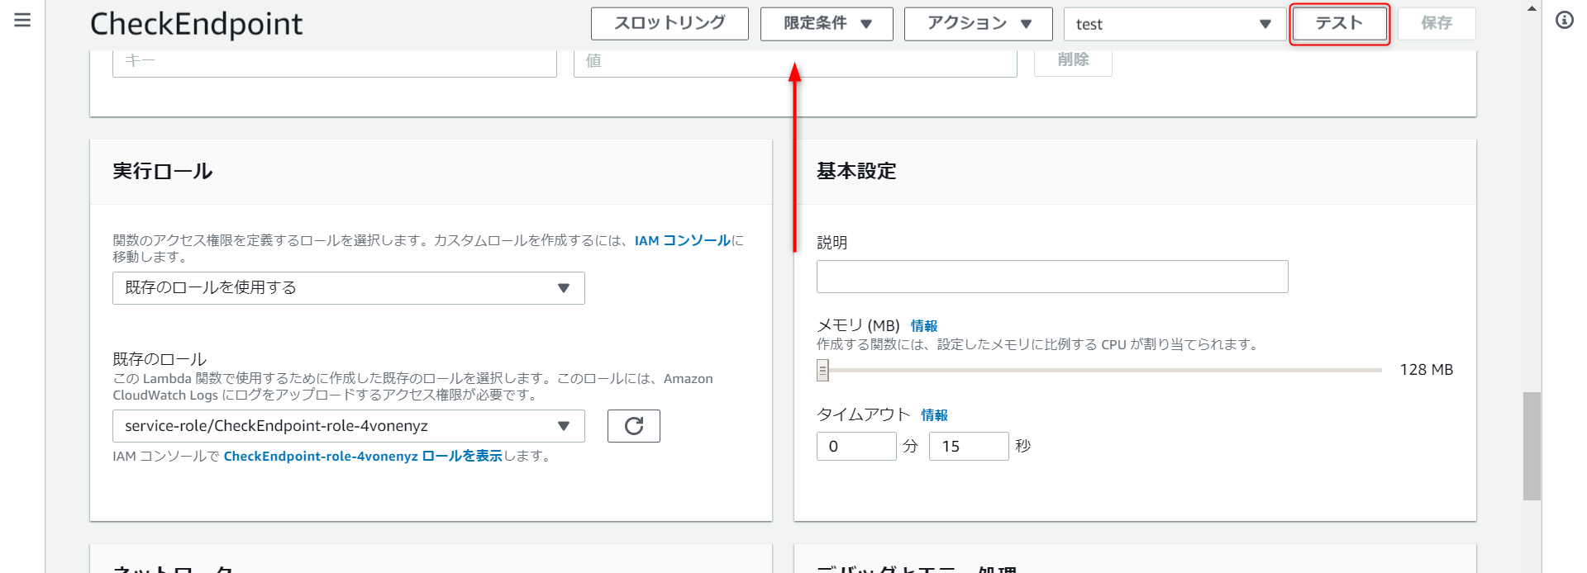Open the test event selector
1587x573 pixels.
point(1175,24)
